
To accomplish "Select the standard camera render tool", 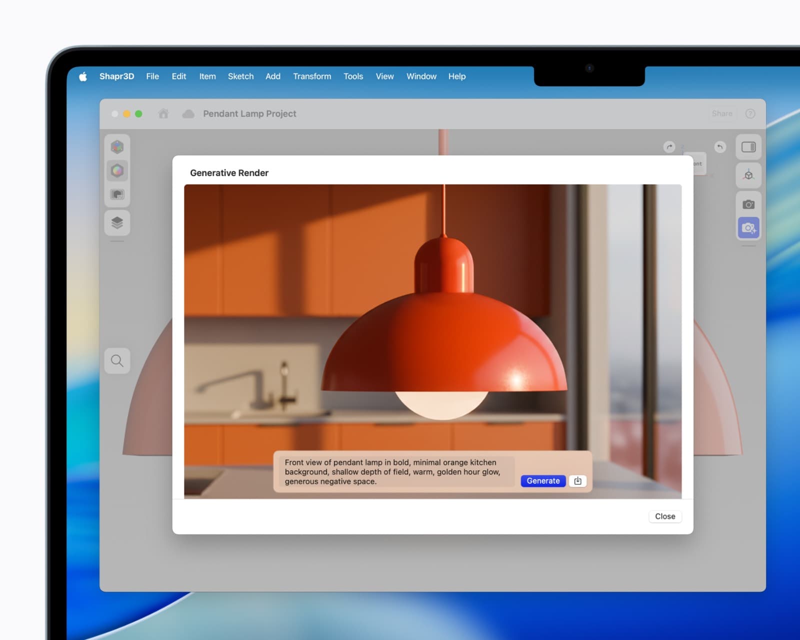I will 748,204.
